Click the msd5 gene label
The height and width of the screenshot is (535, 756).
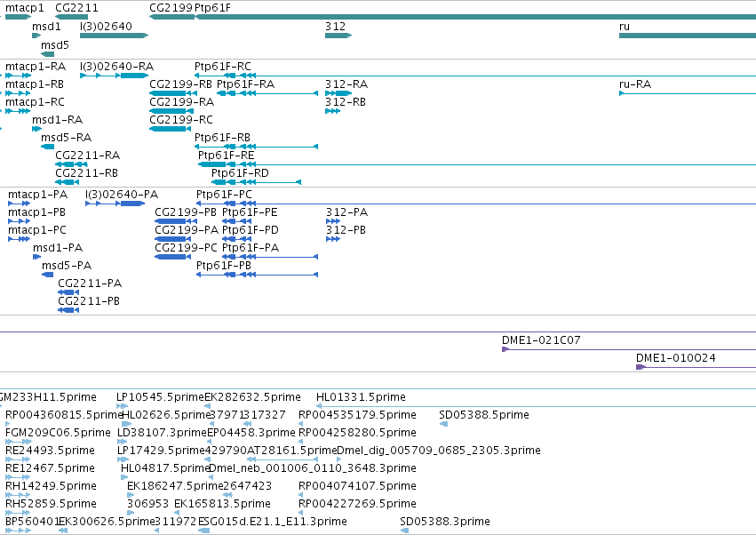pos(55,44)
